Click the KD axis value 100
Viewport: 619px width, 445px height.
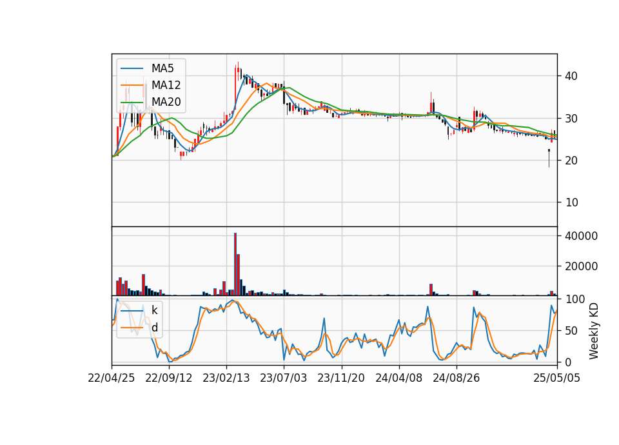click(575, 299)
